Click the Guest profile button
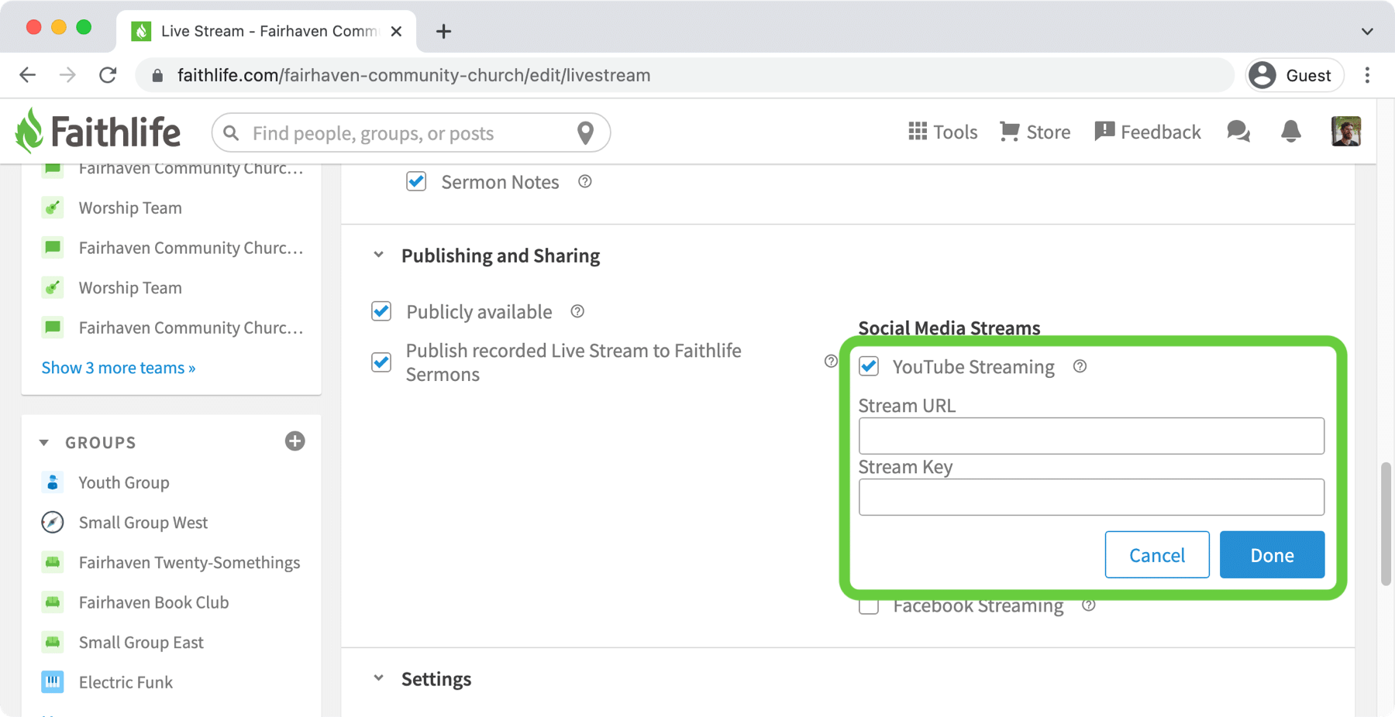 1294,75
